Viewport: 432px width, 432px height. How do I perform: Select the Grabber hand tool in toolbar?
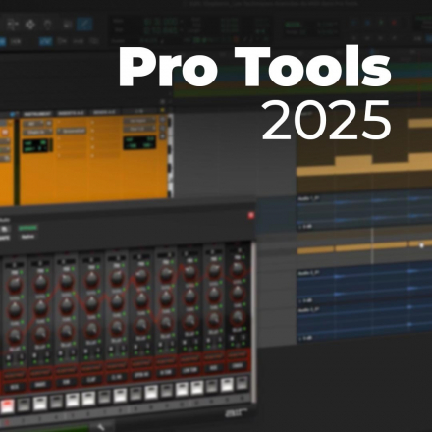[x=48, y=25]
